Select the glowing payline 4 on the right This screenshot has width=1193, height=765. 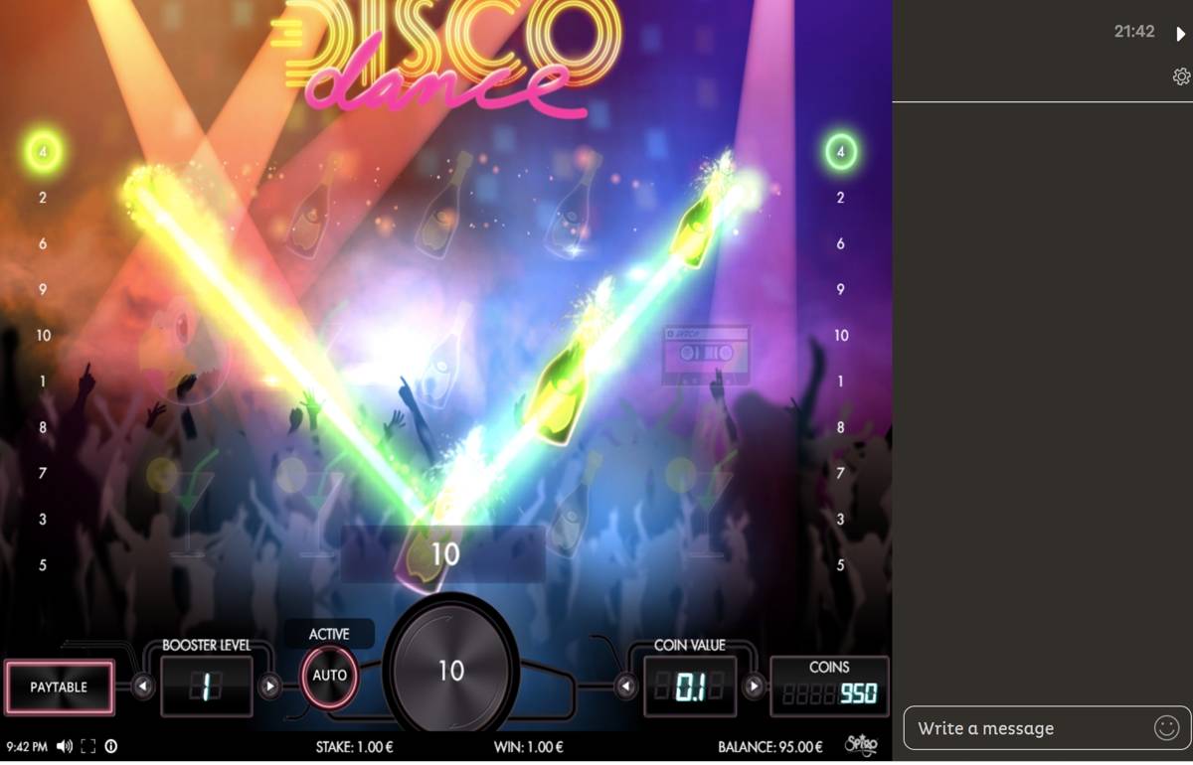840,152
